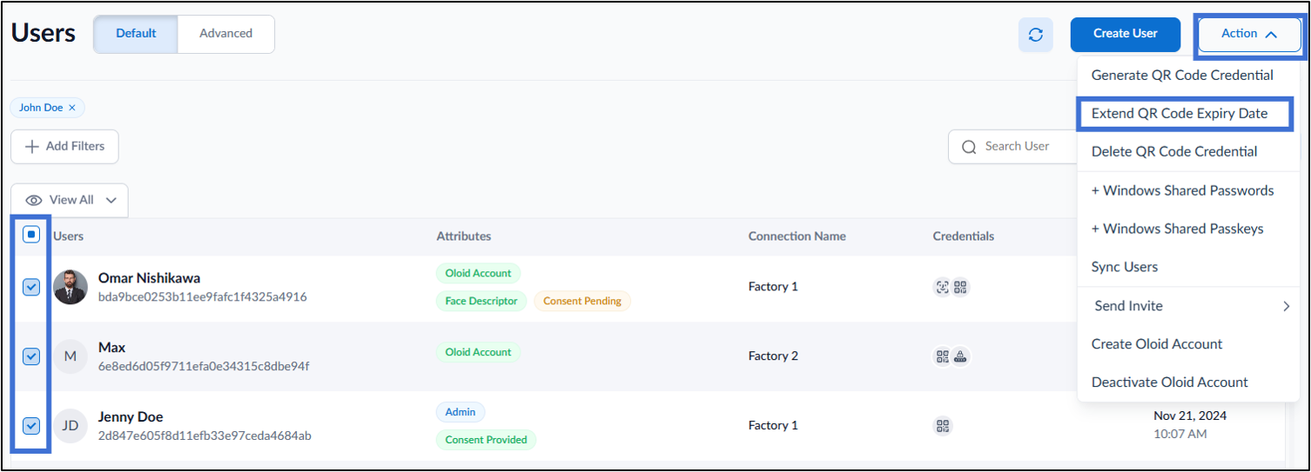Click Max's shared-device credential icon
Image resolution: width=1311 pixels, height=472 pixels.
[x=961, y=356]
